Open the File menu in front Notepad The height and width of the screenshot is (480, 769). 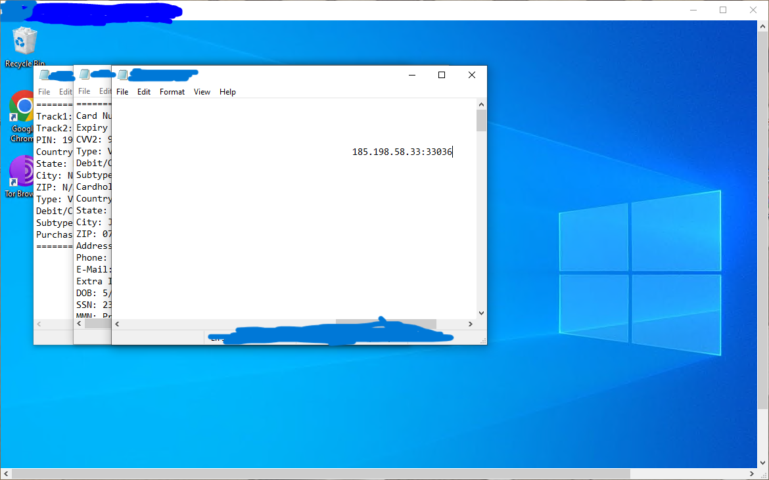click(x=122, y=92)
